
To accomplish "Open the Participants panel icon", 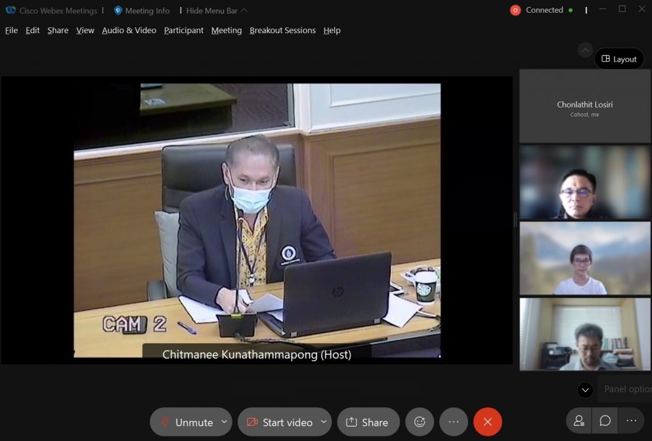I will (x=579, y=421).
